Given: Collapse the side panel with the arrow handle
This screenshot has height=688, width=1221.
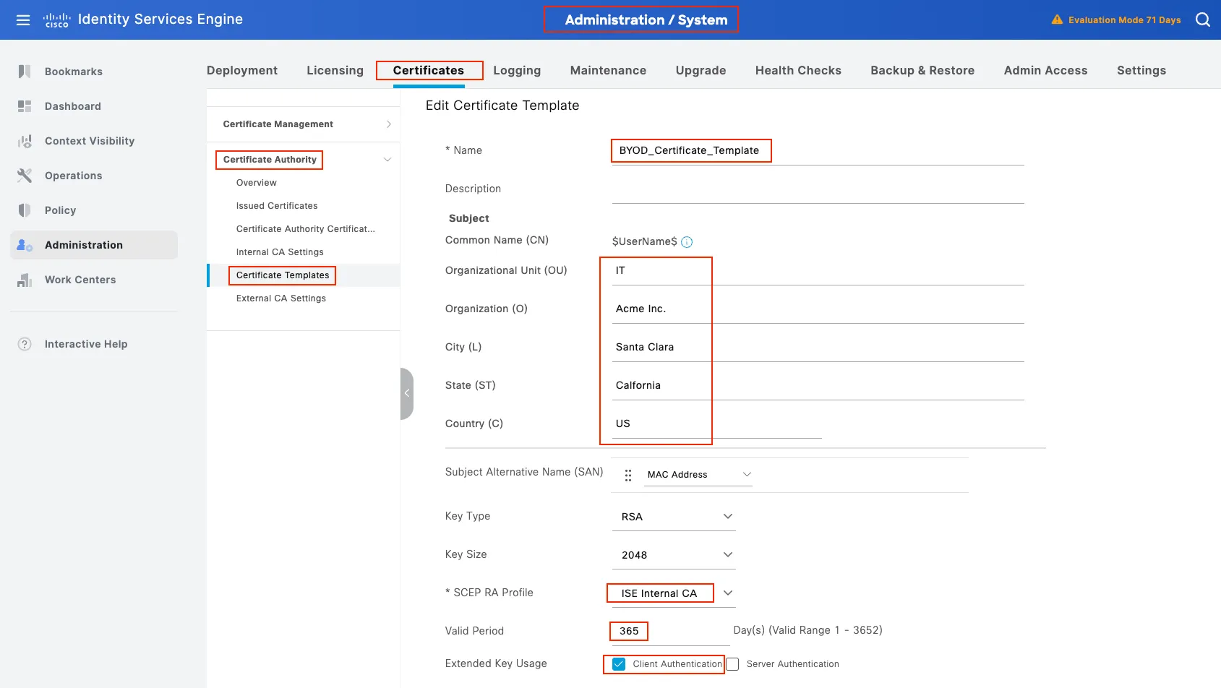Looking at the screenshot, I should pyautogui.click(x=407, y=393).
